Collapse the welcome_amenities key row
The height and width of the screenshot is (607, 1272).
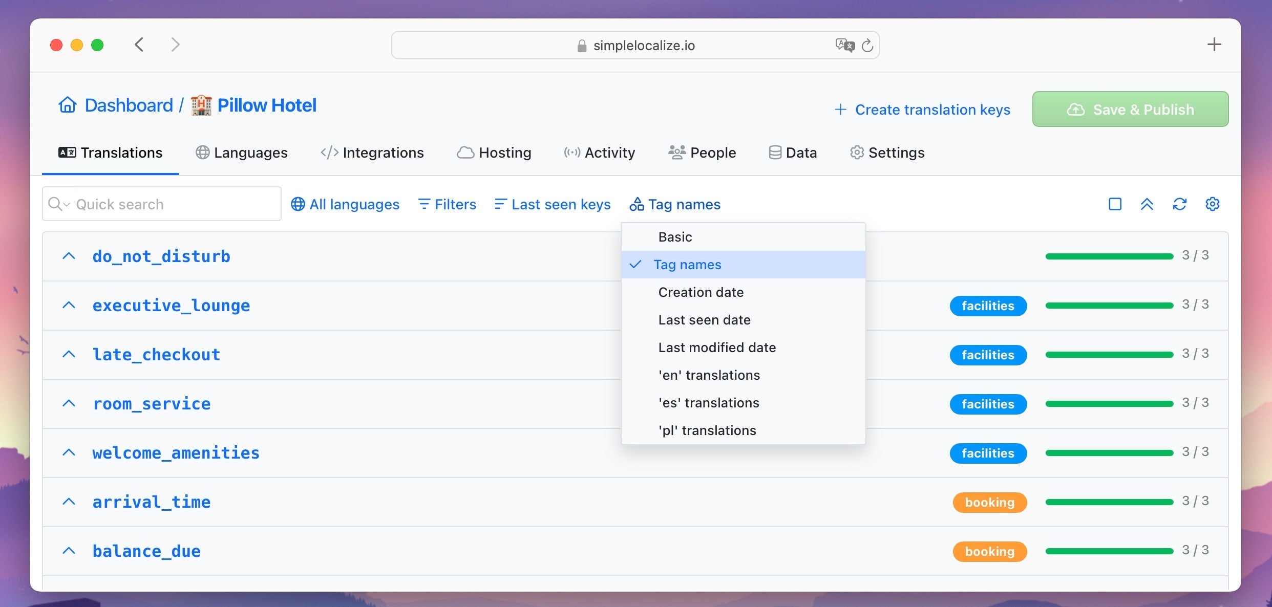point(69,452)
